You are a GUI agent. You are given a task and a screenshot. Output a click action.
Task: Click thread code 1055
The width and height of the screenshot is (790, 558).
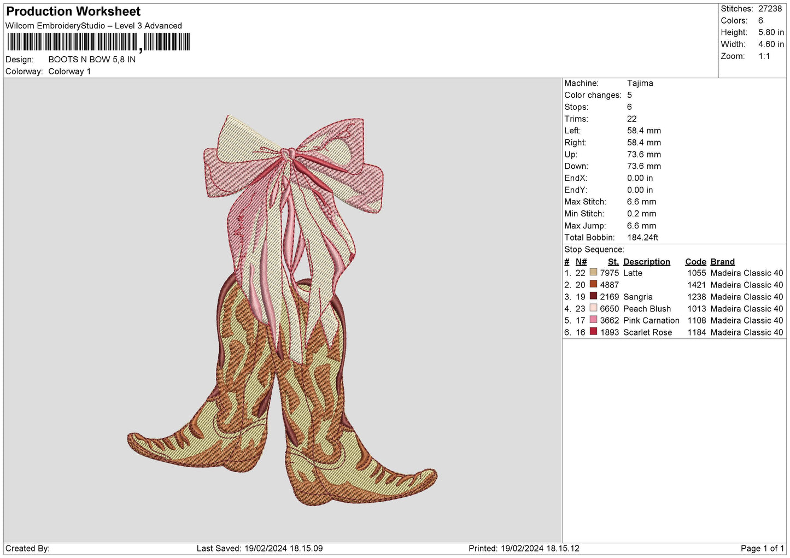tap(697, 273)
